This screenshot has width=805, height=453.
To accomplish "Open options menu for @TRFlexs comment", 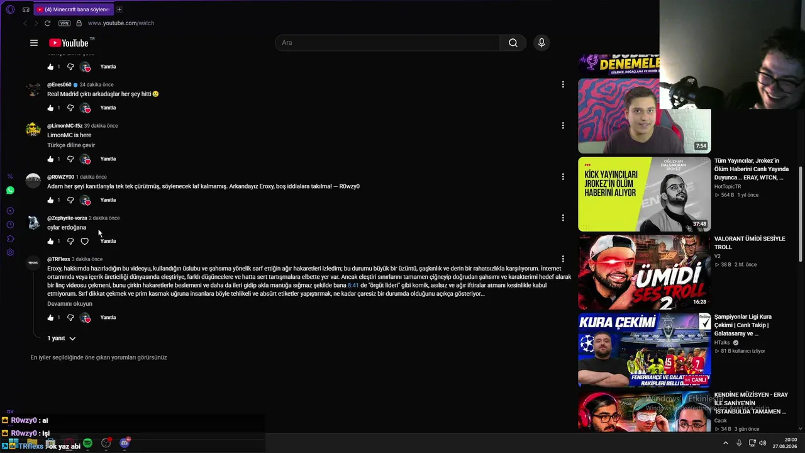I will tap(563, 259).
